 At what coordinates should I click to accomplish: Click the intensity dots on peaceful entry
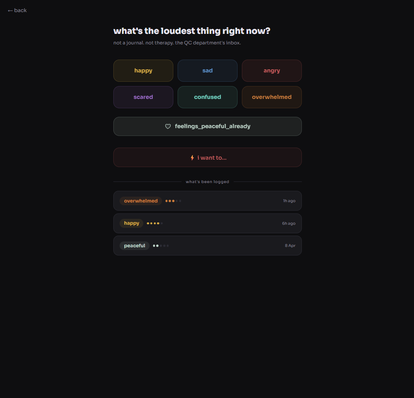pos(161,246)
